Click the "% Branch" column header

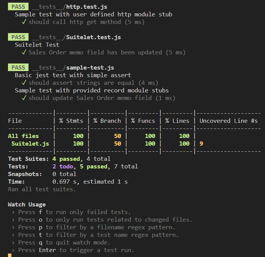pyautogui.click(x=107, y=121)
